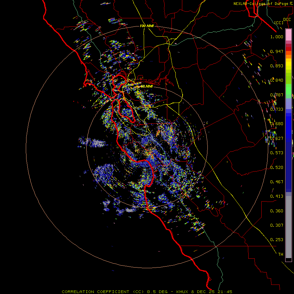The image size is (294, 294).
Task: Click the "0.307" scale label
Action: 277,225
